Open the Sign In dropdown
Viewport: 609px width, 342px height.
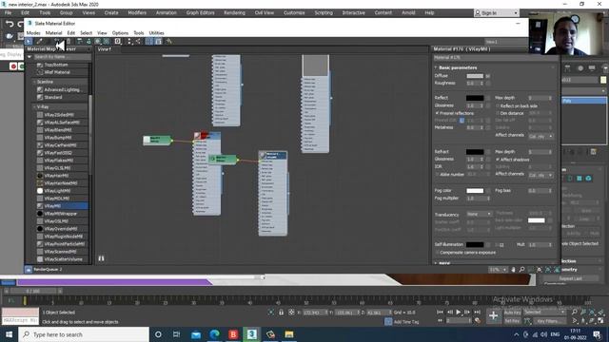tap(497, 12)
